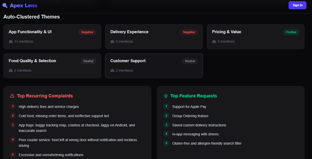This screenshot has width=312, height=159.
Task: Click '2 mentions' under Customer Support
Action: 125,70
